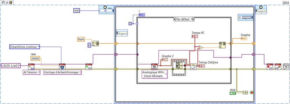Open the Horloge d'échantillonnage selector

click(80, 72)
